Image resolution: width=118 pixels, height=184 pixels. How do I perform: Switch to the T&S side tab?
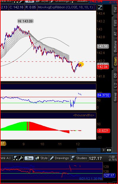115,23
